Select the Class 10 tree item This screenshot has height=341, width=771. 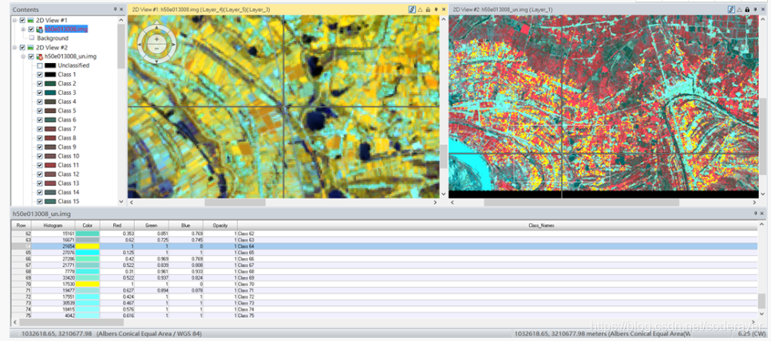(x=68, y=156)
